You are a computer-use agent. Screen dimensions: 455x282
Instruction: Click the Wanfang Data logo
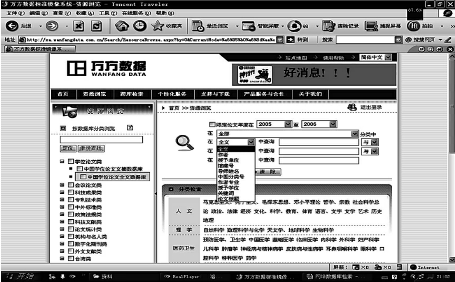[107, 68]
